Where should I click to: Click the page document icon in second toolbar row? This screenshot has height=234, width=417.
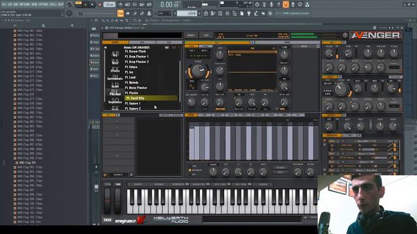pyautogui.click(x=242, y=13)
